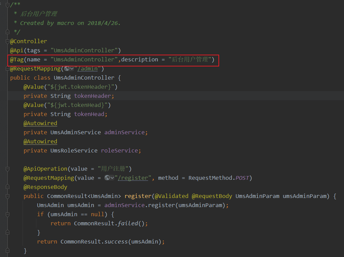The width and height of the screenshot is (344, 257).
Task: Click the @Validated annotation in register parameters
Action: (x=171, y=196)
